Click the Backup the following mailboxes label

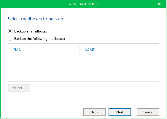coord(39,39)
